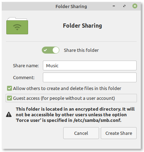Click the 'Share name:' label

(x=26, y=65)
